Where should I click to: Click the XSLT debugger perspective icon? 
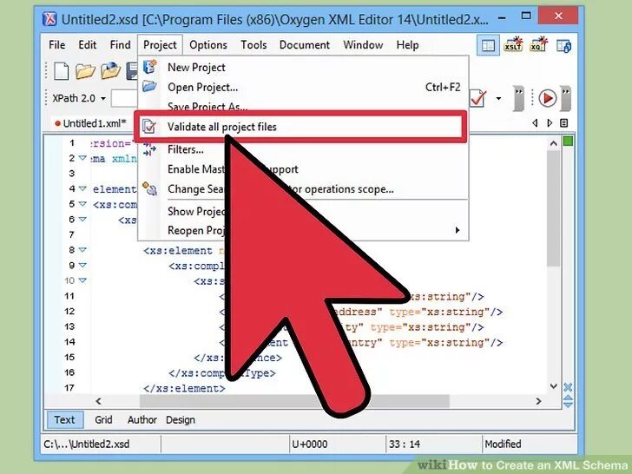click(x=513, y=44)
